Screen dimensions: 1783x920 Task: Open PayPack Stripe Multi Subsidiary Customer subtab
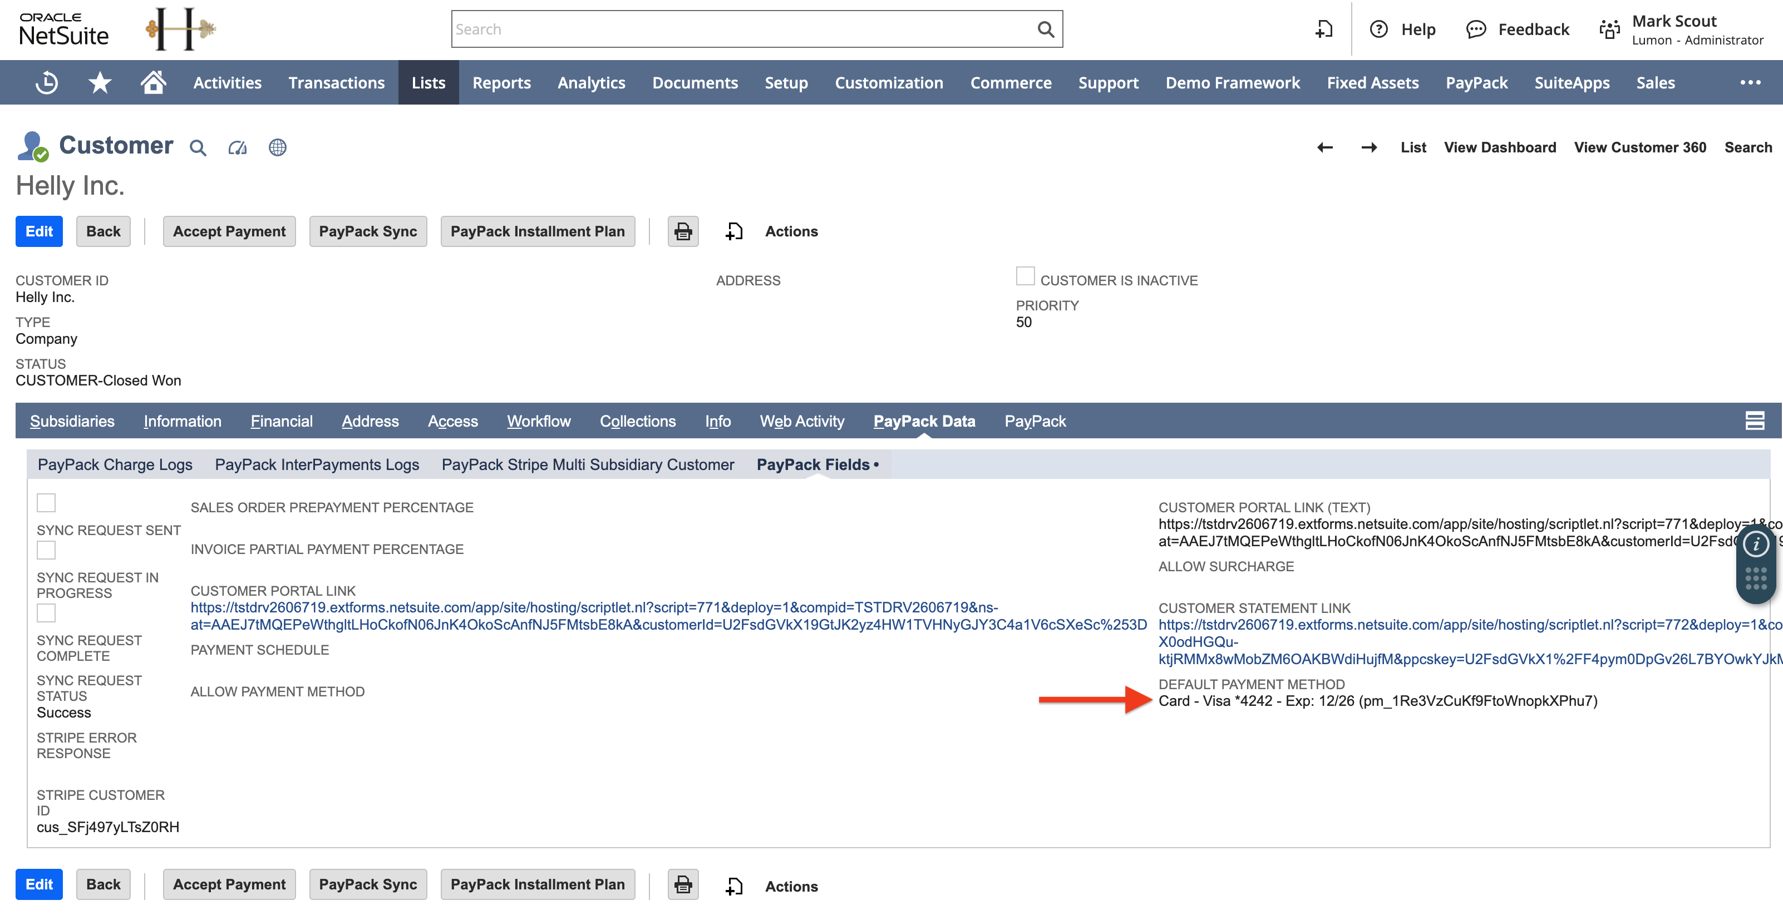click(x=588, y=464)
